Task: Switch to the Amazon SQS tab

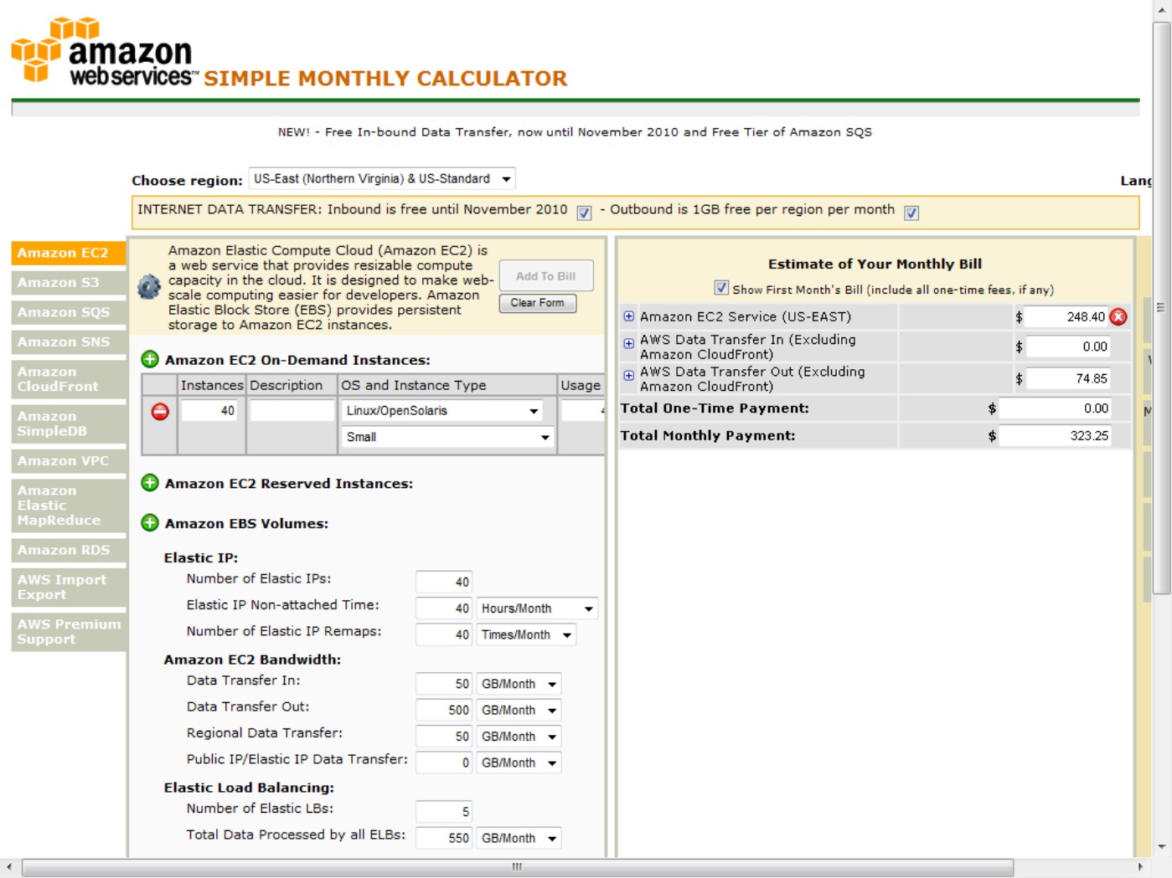Action: click(x=69, y=312)
